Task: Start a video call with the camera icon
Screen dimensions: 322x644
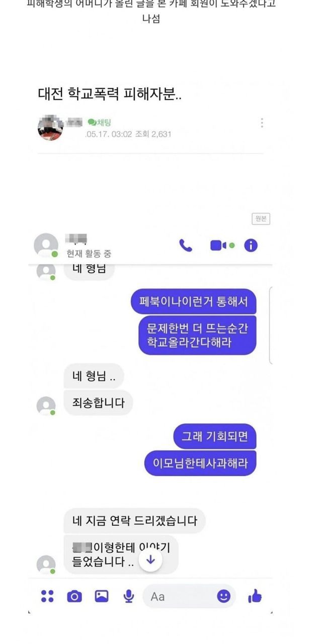Action: pyautogui.click(x=222, y=246)
